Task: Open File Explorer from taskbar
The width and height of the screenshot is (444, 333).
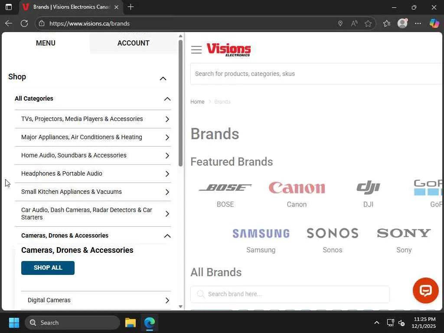Action: click(131, 323)
